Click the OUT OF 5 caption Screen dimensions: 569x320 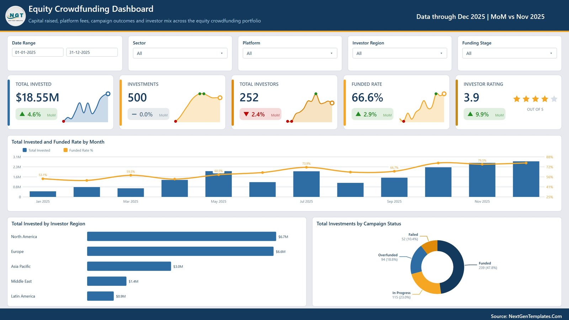click(535, 110)
